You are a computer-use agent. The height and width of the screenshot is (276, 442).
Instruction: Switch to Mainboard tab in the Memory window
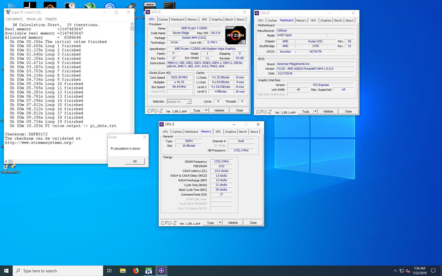[x=191, y=132]
